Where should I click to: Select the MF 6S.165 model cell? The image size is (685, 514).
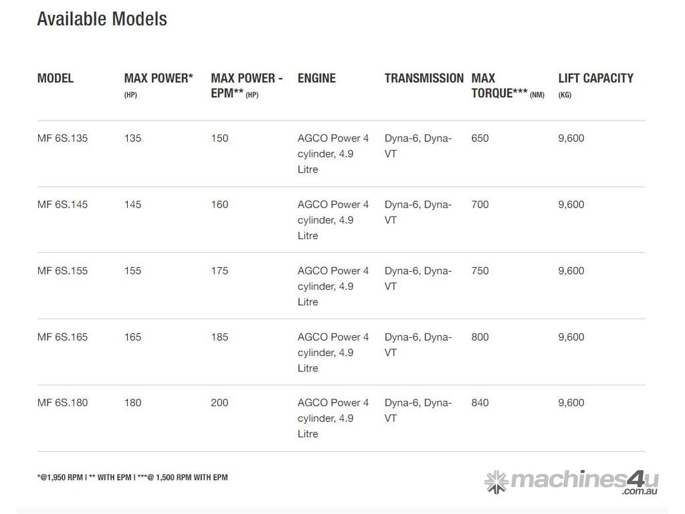pos(62,337)
